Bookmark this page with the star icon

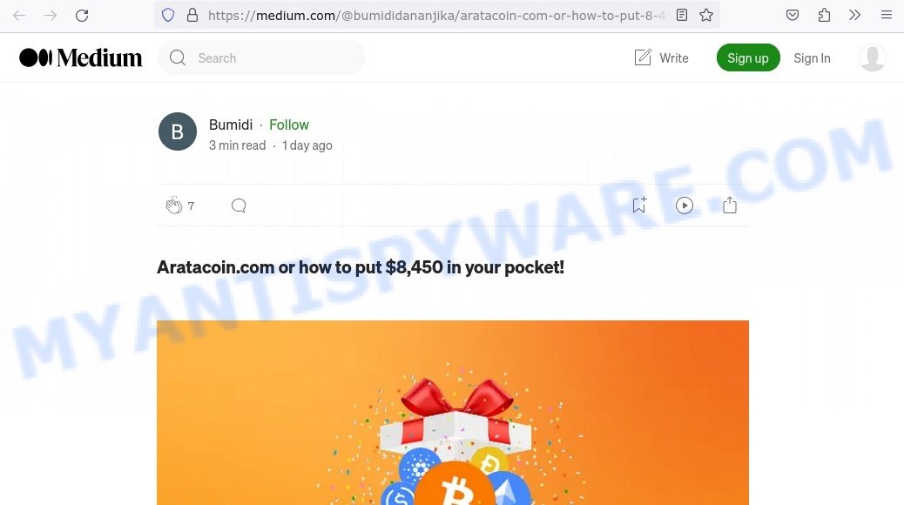[x=706, y=16]
